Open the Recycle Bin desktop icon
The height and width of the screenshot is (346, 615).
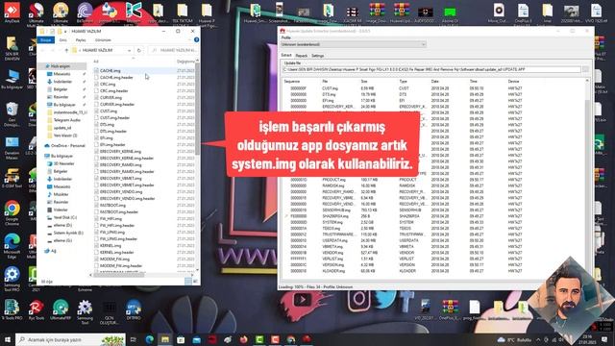point(12,114)
